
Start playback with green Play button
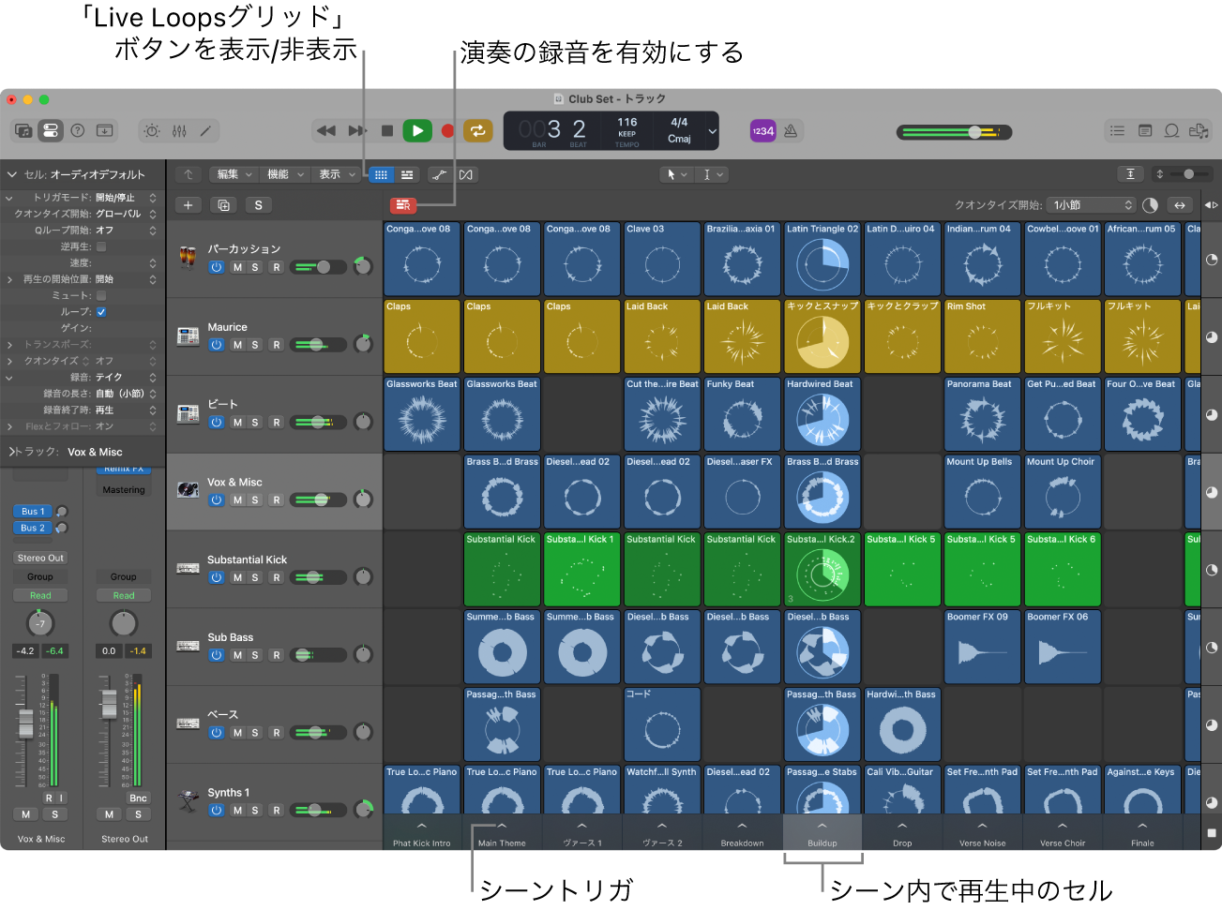coord(417,131)
